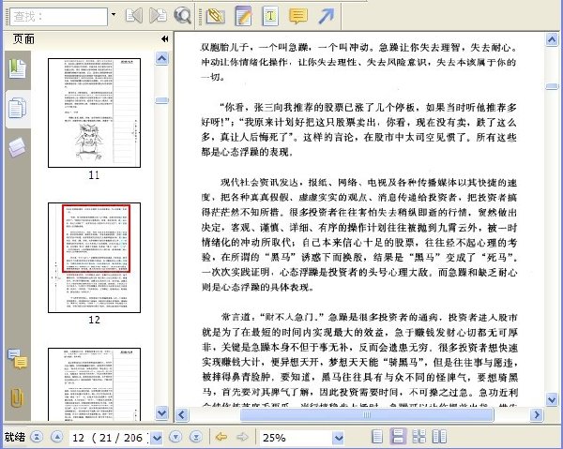
Task: Click the orange previous view arrow
Action: pyautogui.click(x=221, y=437)
